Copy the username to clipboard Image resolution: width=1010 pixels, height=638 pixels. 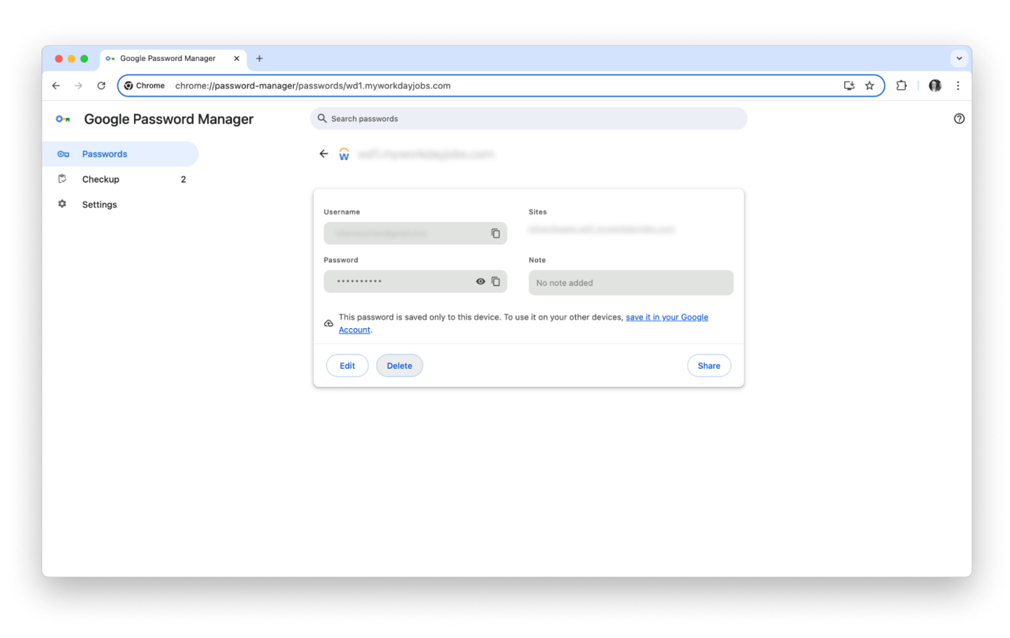click(495, 234)
